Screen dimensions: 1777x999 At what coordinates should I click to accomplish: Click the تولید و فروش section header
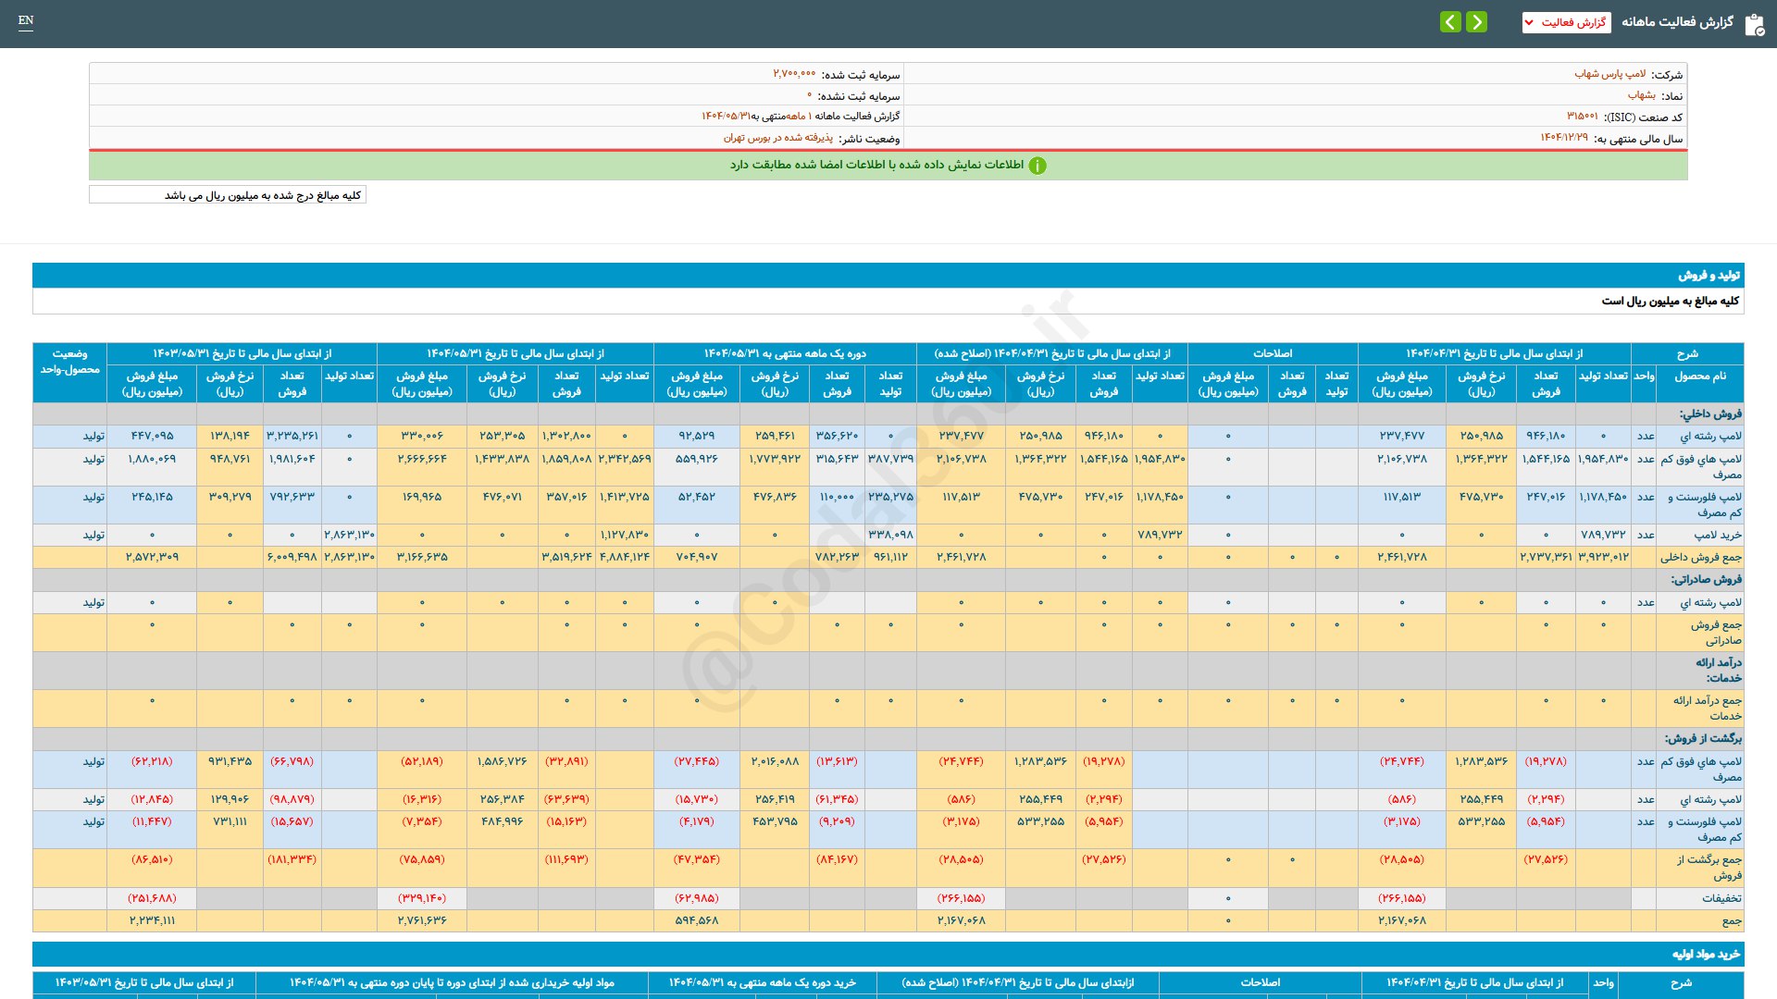point(1709,276)
